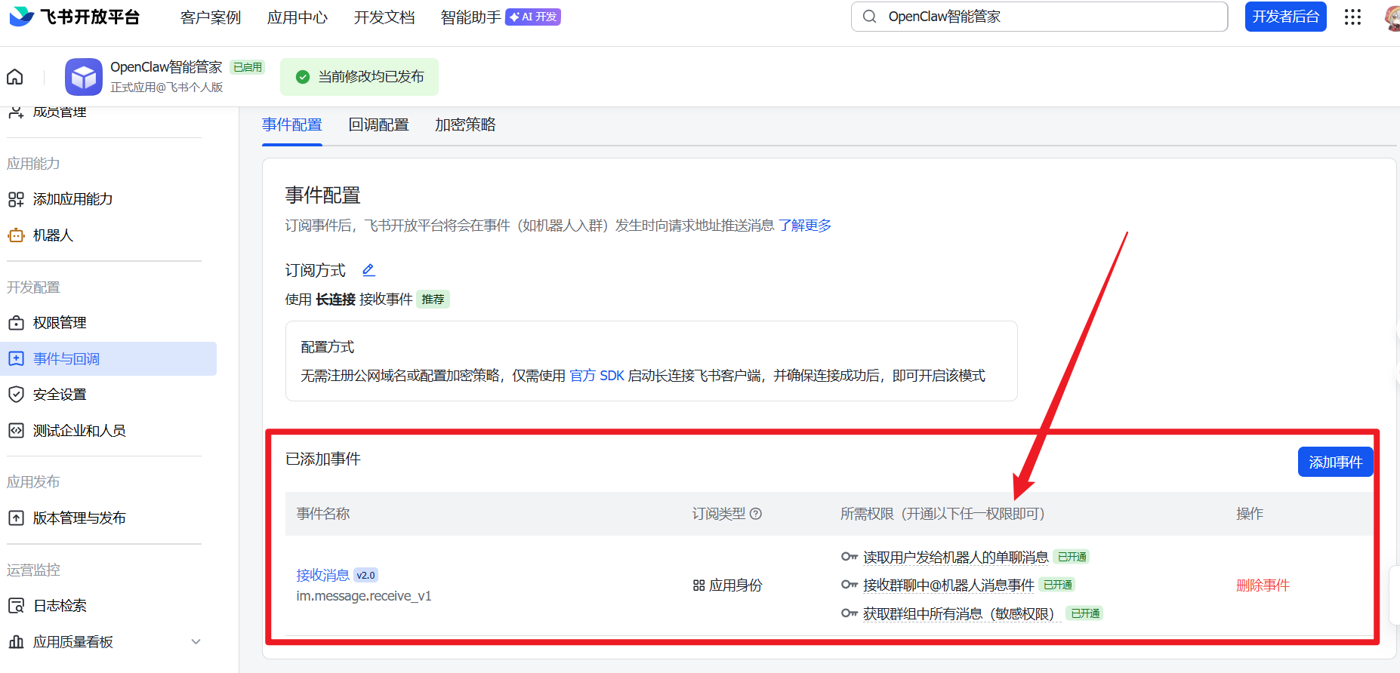Click key icon for 接收群聊中@机器人消息事件
The height and width of the screenshot is (673, 1400).
pyautogui.click(x=850, y=585)
